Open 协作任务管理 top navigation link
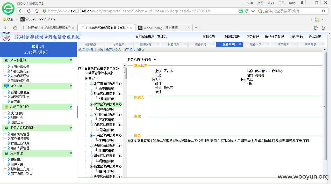This screenshot has height=184, width=331. click(x=274, y=37)
